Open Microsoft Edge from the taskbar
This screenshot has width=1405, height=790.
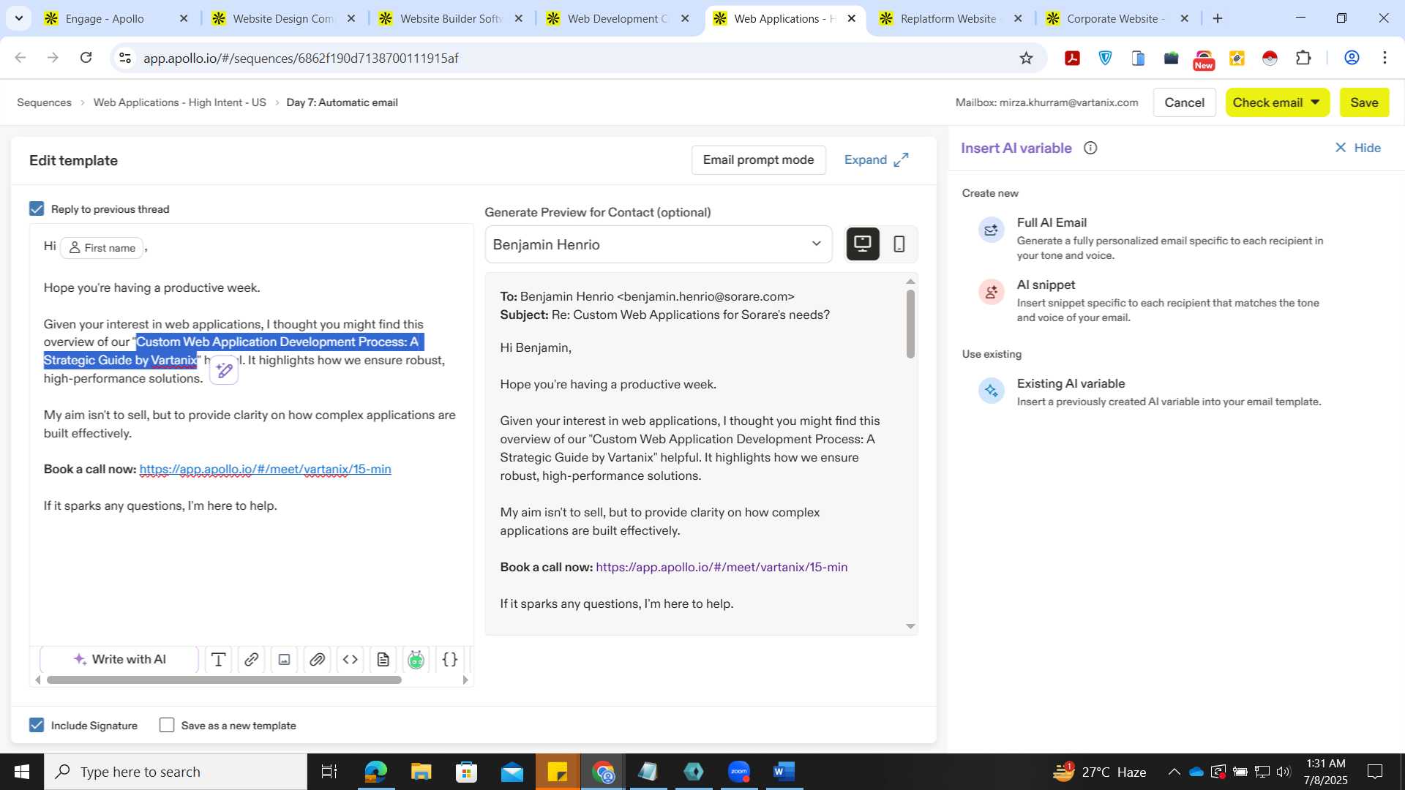coord(375,772)
